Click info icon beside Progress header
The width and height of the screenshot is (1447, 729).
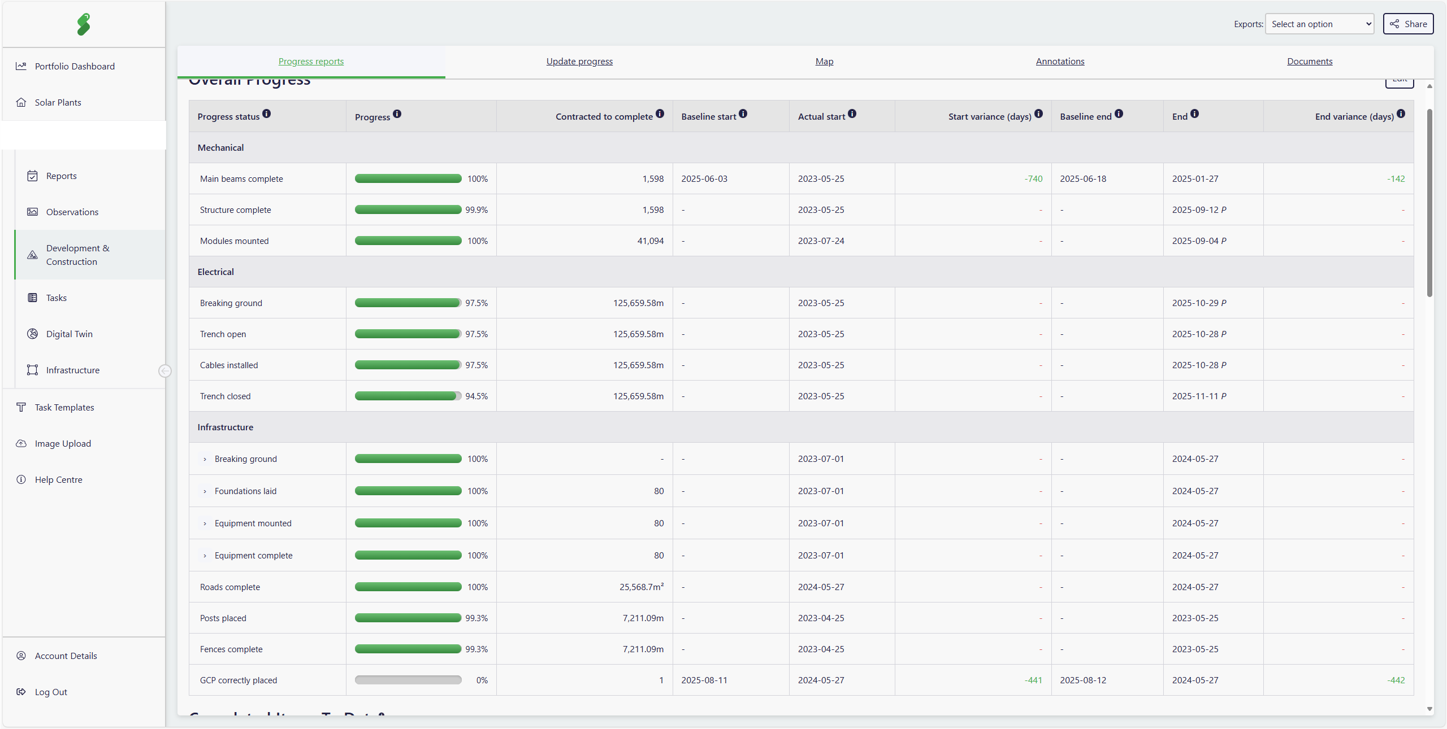point(397,114)
